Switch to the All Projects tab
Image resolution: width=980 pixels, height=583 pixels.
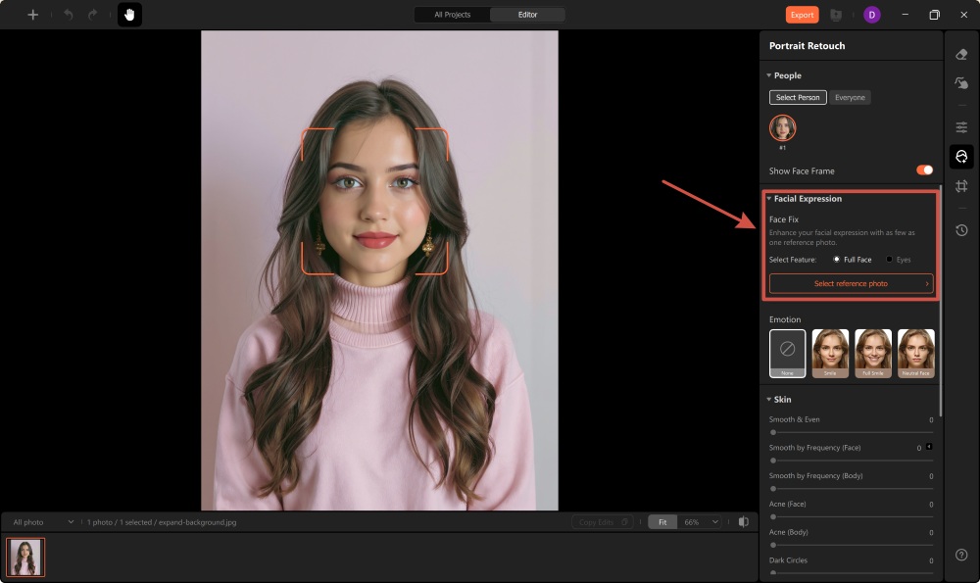451,14
